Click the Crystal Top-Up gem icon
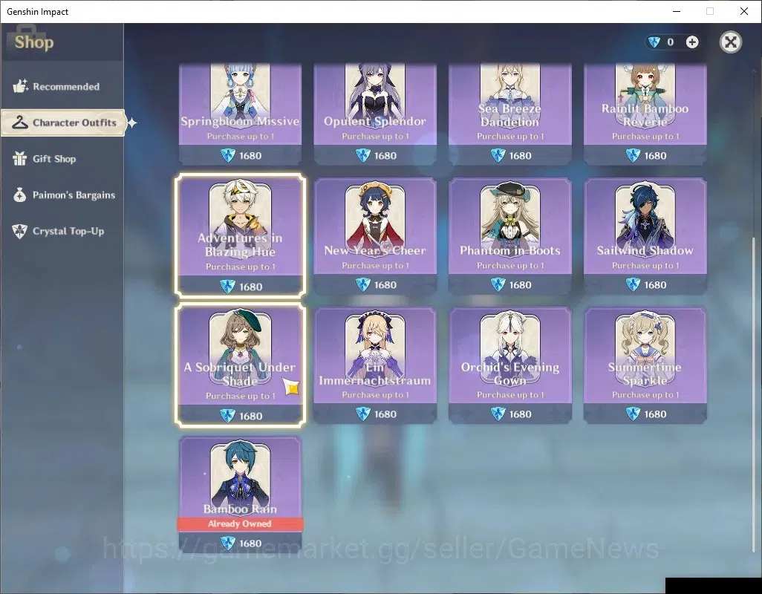 point(19,231)
